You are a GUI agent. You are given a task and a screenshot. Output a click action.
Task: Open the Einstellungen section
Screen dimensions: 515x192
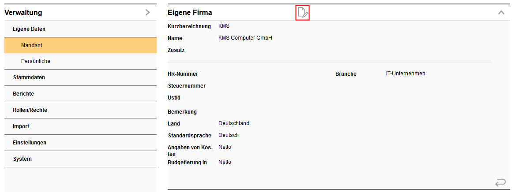click(x=30, y=143)
